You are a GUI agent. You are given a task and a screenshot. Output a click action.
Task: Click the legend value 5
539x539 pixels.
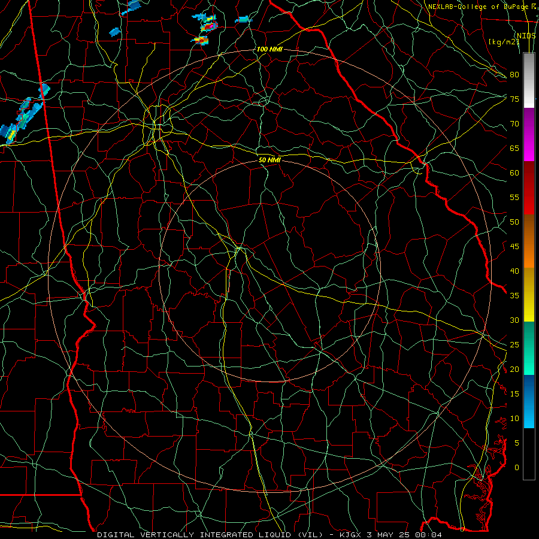tap(517, 443)
